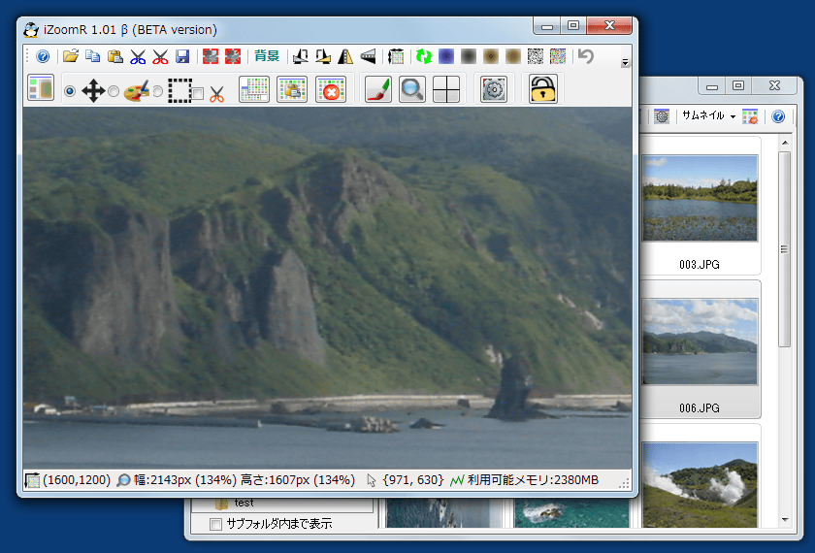The width and height of the screenshot is (815, 553).
Task: Open settings with the gear button
Action: 494,89
